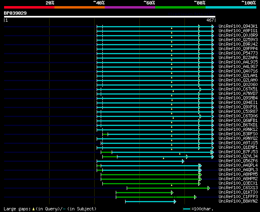The image size is (260, 212).
Task: Open hit UniRef100_Q943K1
Action: pos(238,26)
